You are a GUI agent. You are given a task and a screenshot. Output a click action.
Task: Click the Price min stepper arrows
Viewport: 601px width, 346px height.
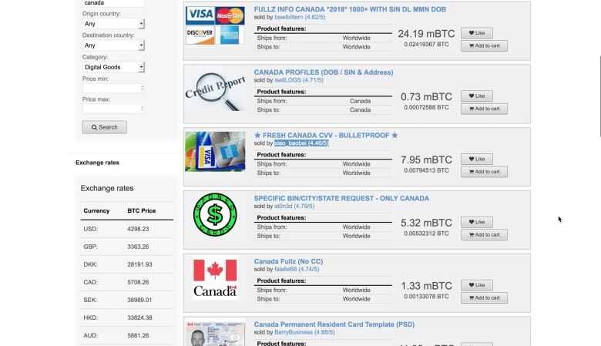pyautogui.click(x=143, y=88)
